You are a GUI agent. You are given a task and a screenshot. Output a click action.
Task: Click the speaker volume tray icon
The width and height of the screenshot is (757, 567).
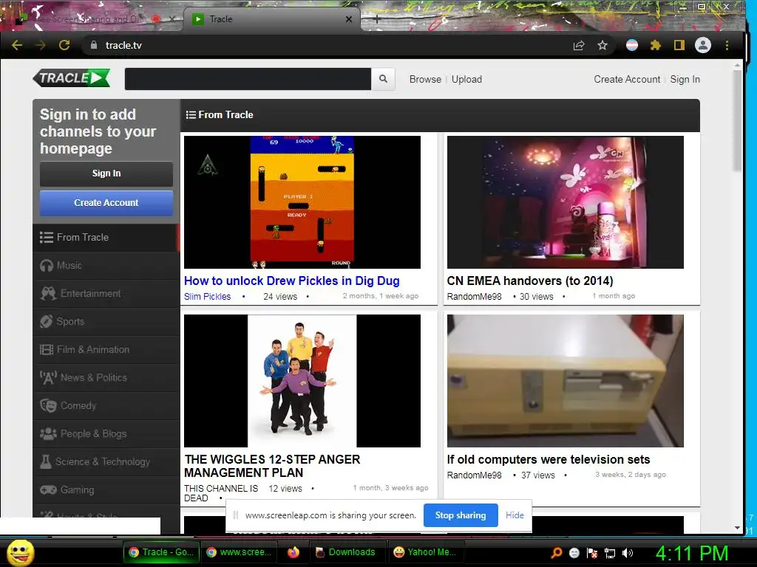(628, 552)
